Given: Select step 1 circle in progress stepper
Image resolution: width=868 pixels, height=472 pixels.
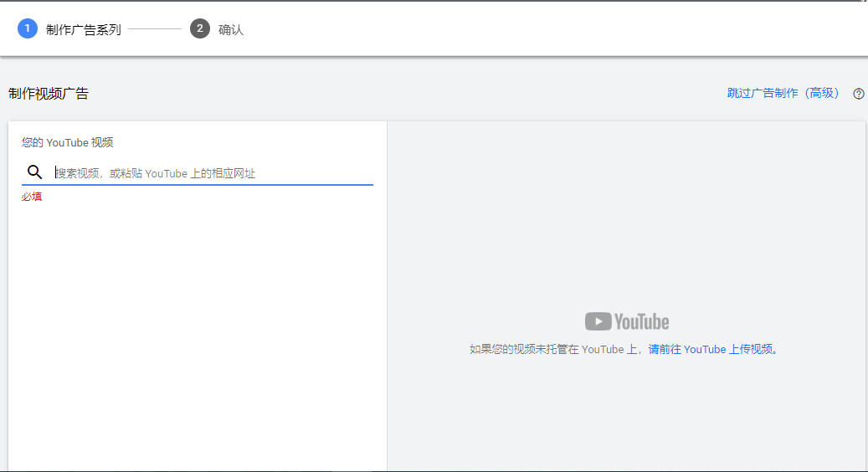Looking at the screenshot, I should point(28,28).
